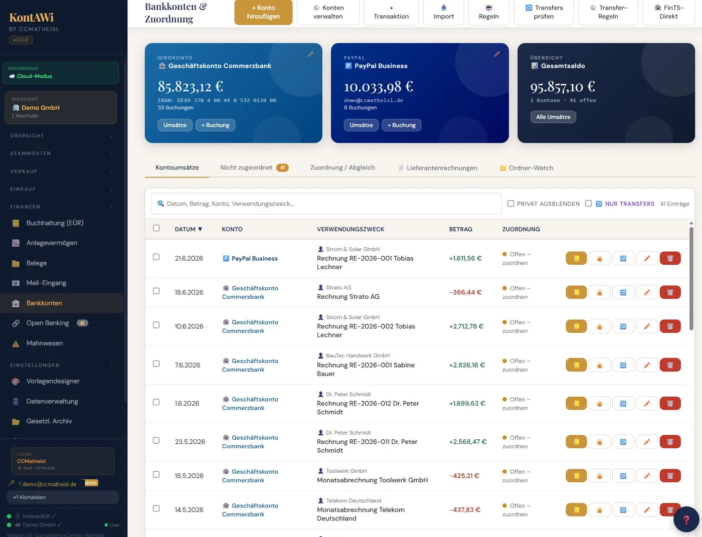The height and width of the screenshot is (537, 702).
Task: Expand Übersicht sidebar section
Action: [62, 136]
